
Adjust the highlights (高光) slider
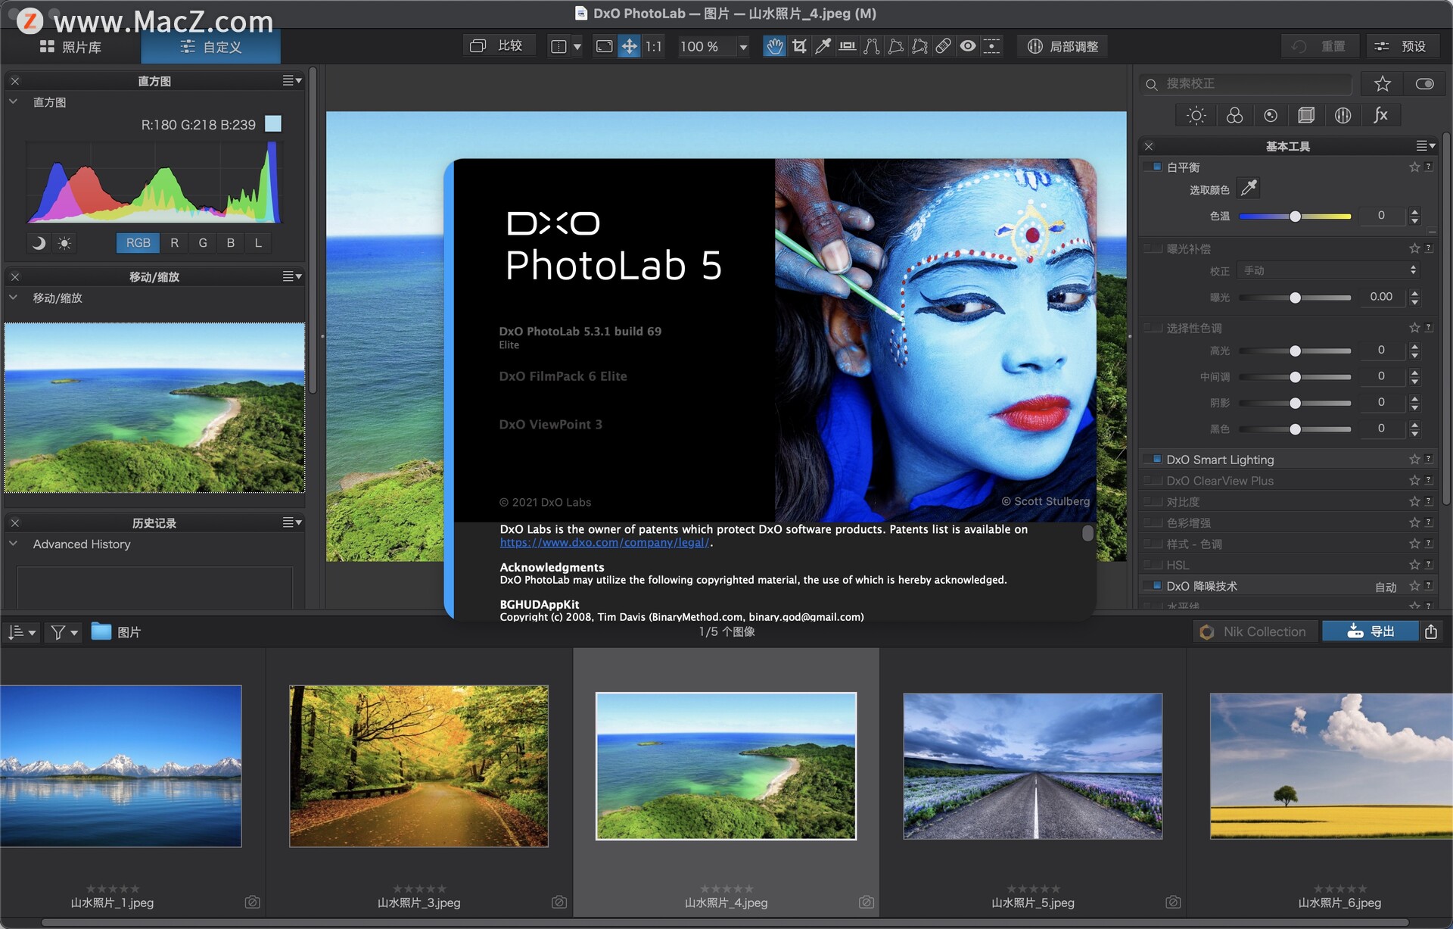coord(1295,351)
